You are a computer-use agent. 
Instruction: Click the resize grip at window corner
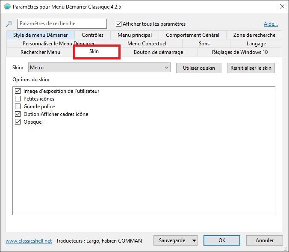point(286,249)
